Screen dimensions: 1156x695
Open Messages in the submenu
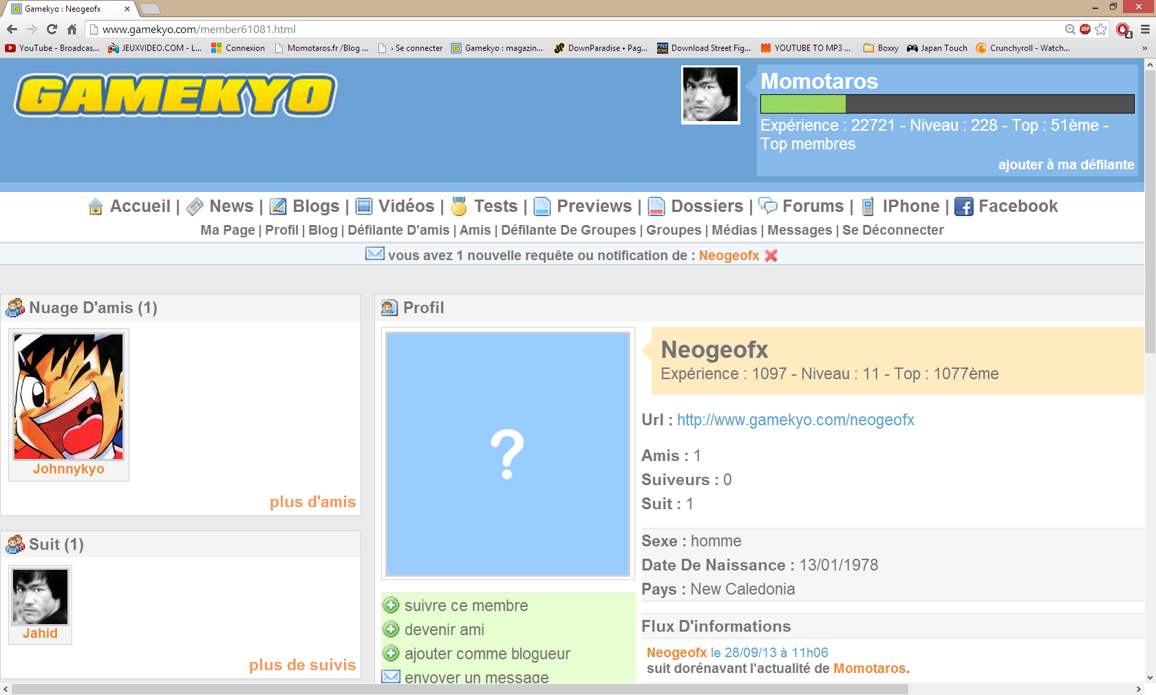tap(800, 231)
